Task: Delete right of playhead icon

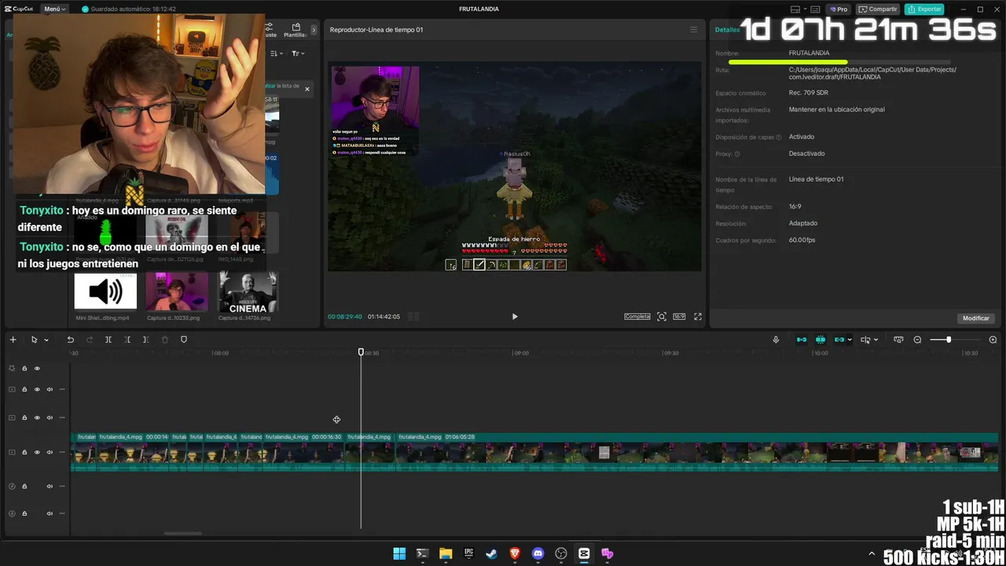Action: pos(145,340)
